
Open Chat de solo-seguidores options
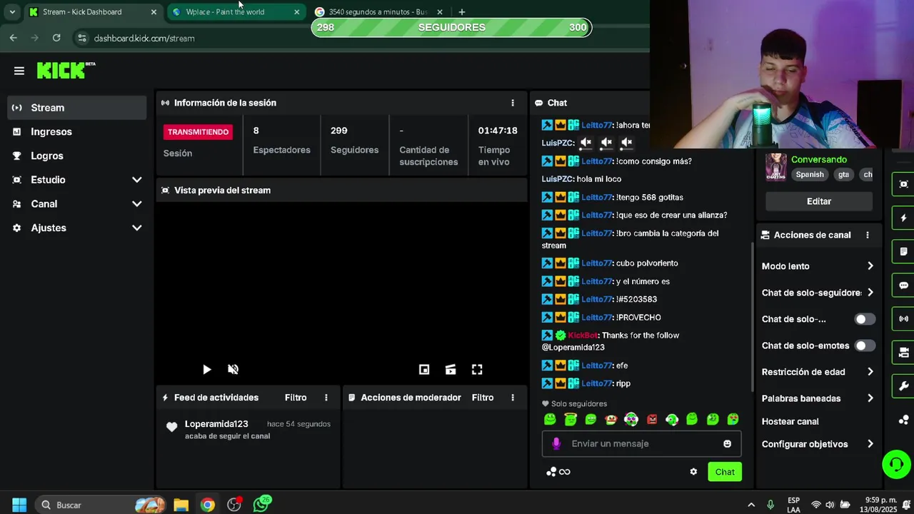click(818, 293)
